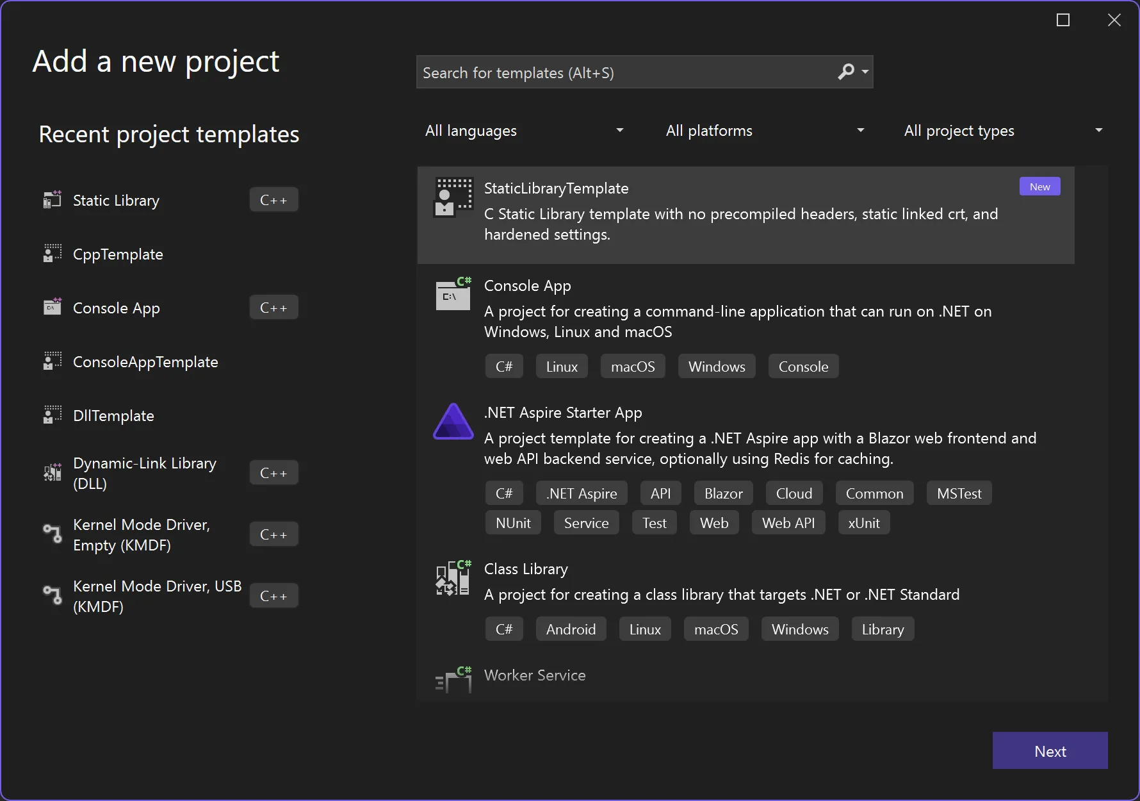Close the Add a new project dialog

(x=1114, y=20)
